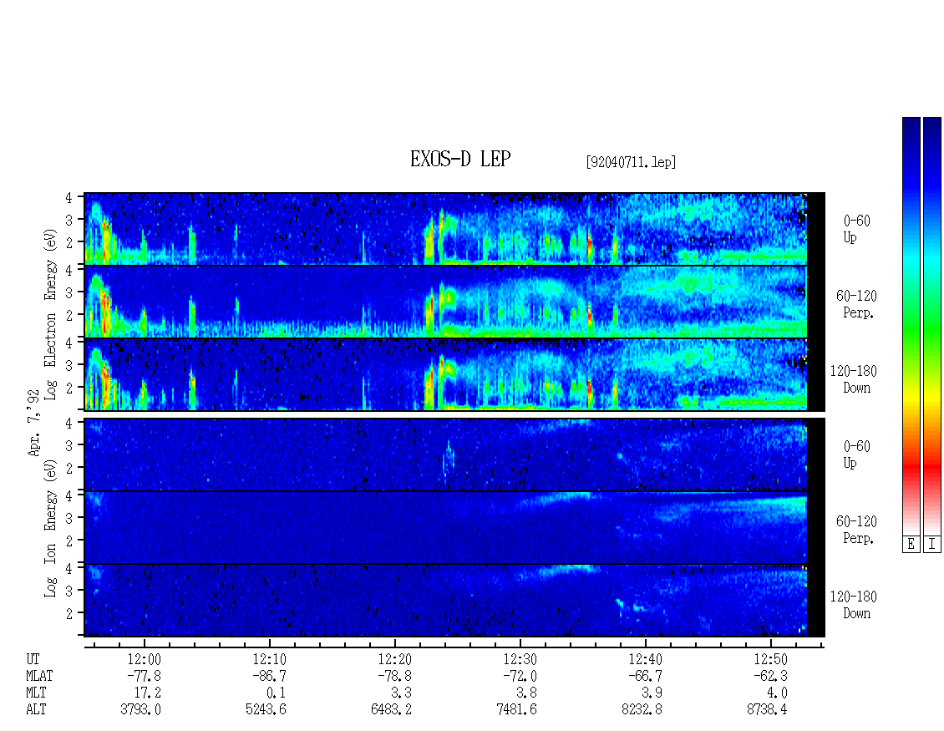
Task: Click the MLAT row label
Action: [40, 676]
